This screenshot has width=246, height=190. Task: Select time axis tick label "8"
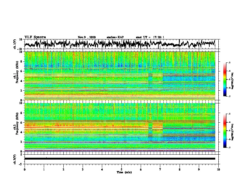point(180,170)
